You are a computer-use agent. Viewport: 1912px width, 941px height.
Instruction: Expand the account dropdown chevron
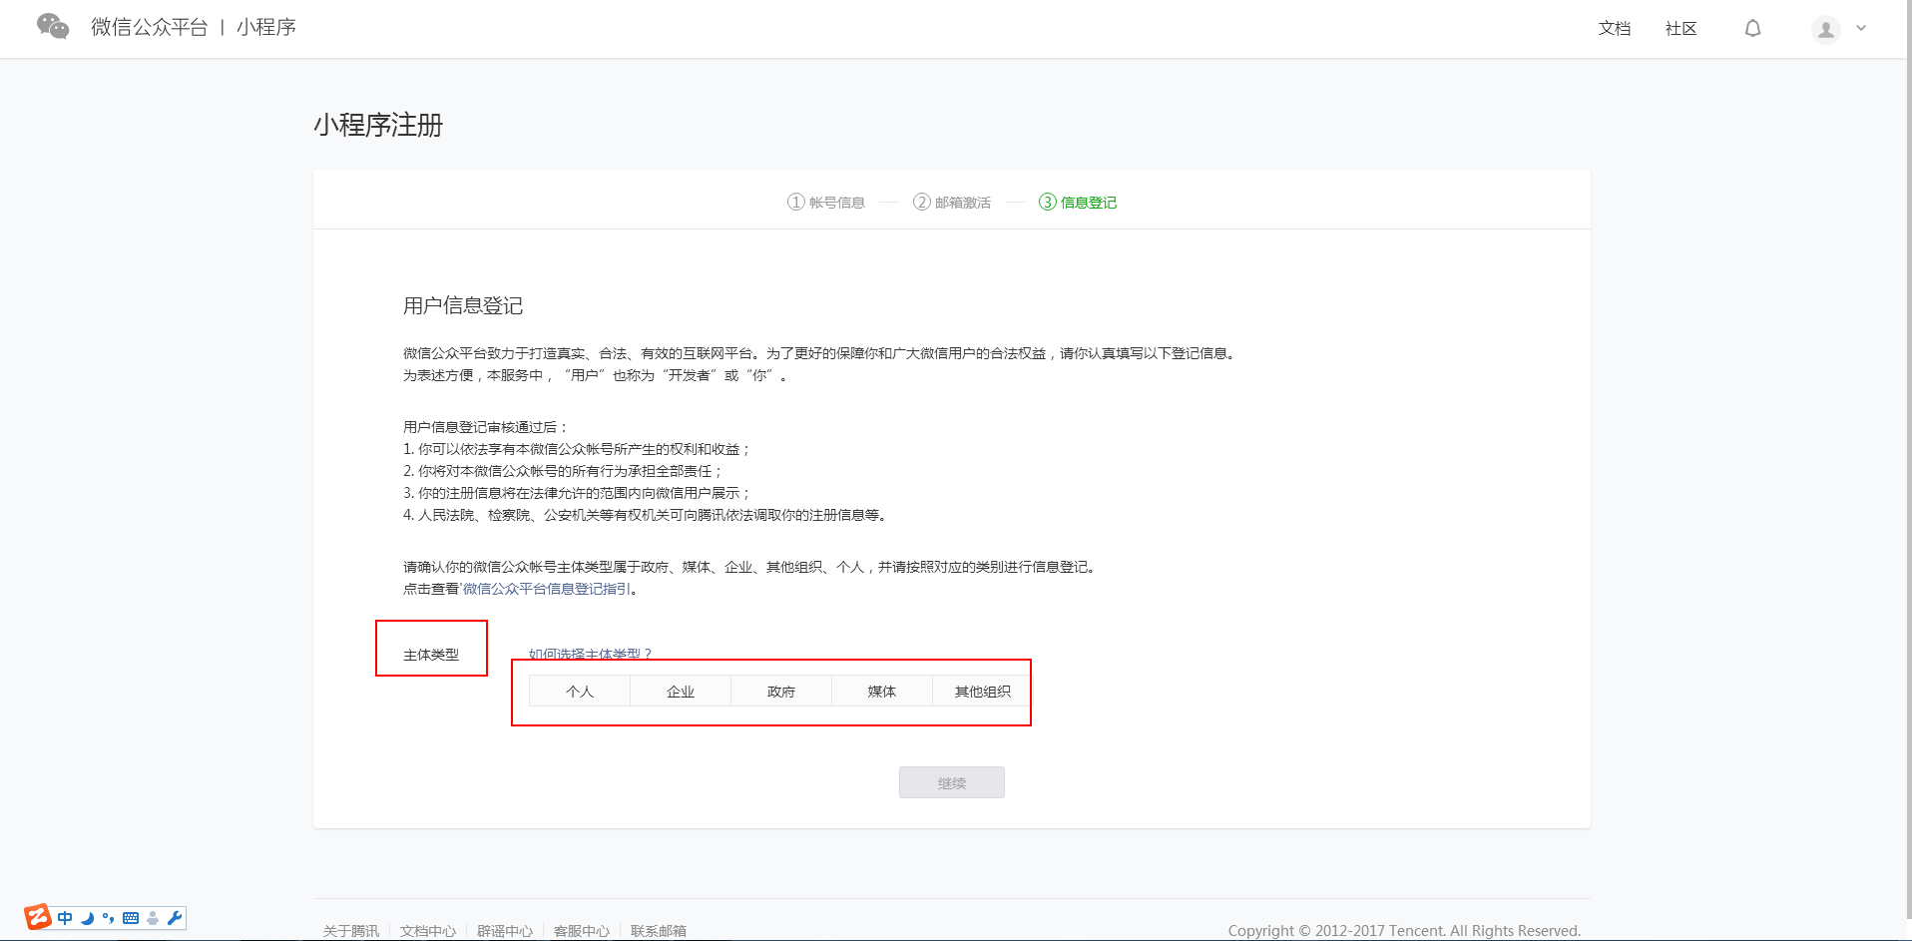1862,29
